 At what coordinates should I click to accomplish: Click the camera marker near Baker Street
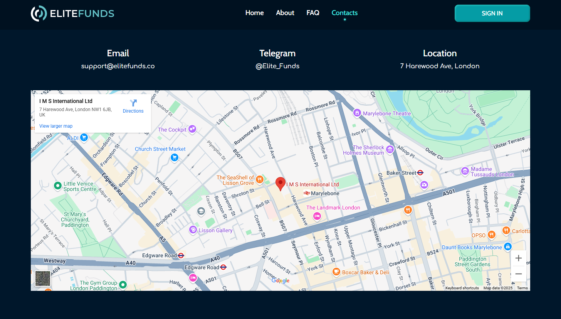[x=424, y=185]
